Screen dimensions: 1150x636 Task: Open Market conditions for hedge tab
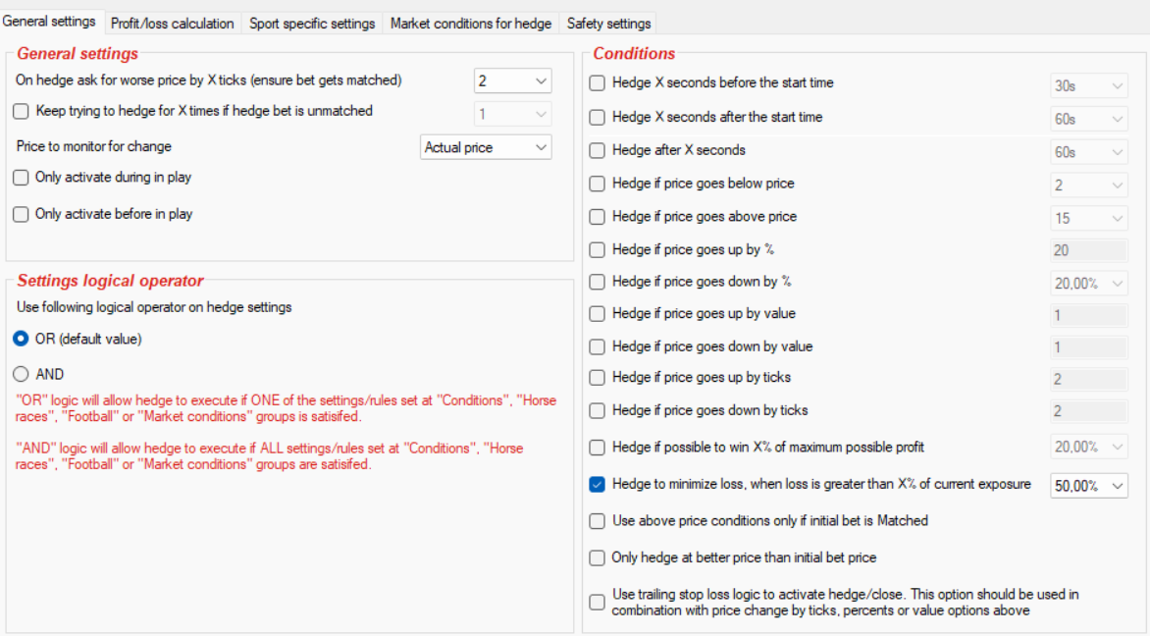[x=471, y=24]
